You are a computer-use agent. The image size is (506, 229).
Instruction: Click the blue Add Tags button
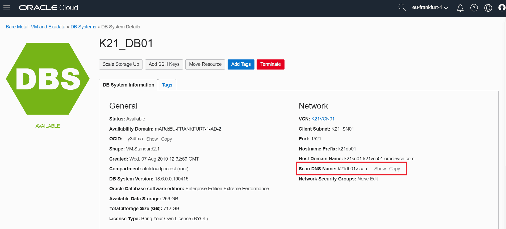coord(241,64)
